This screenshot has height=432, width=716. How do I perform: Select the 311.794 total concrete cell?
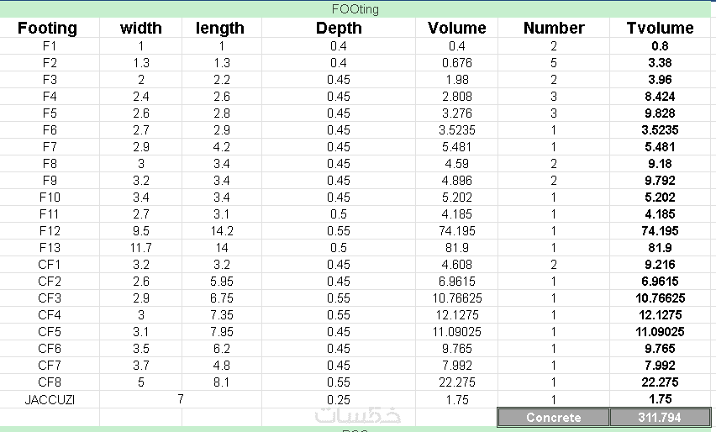coord(660,417)
